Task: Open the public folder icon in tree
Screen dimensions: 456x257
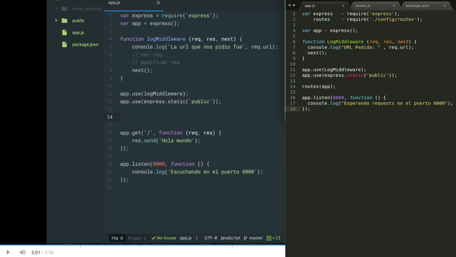Action: pos(64,21)
